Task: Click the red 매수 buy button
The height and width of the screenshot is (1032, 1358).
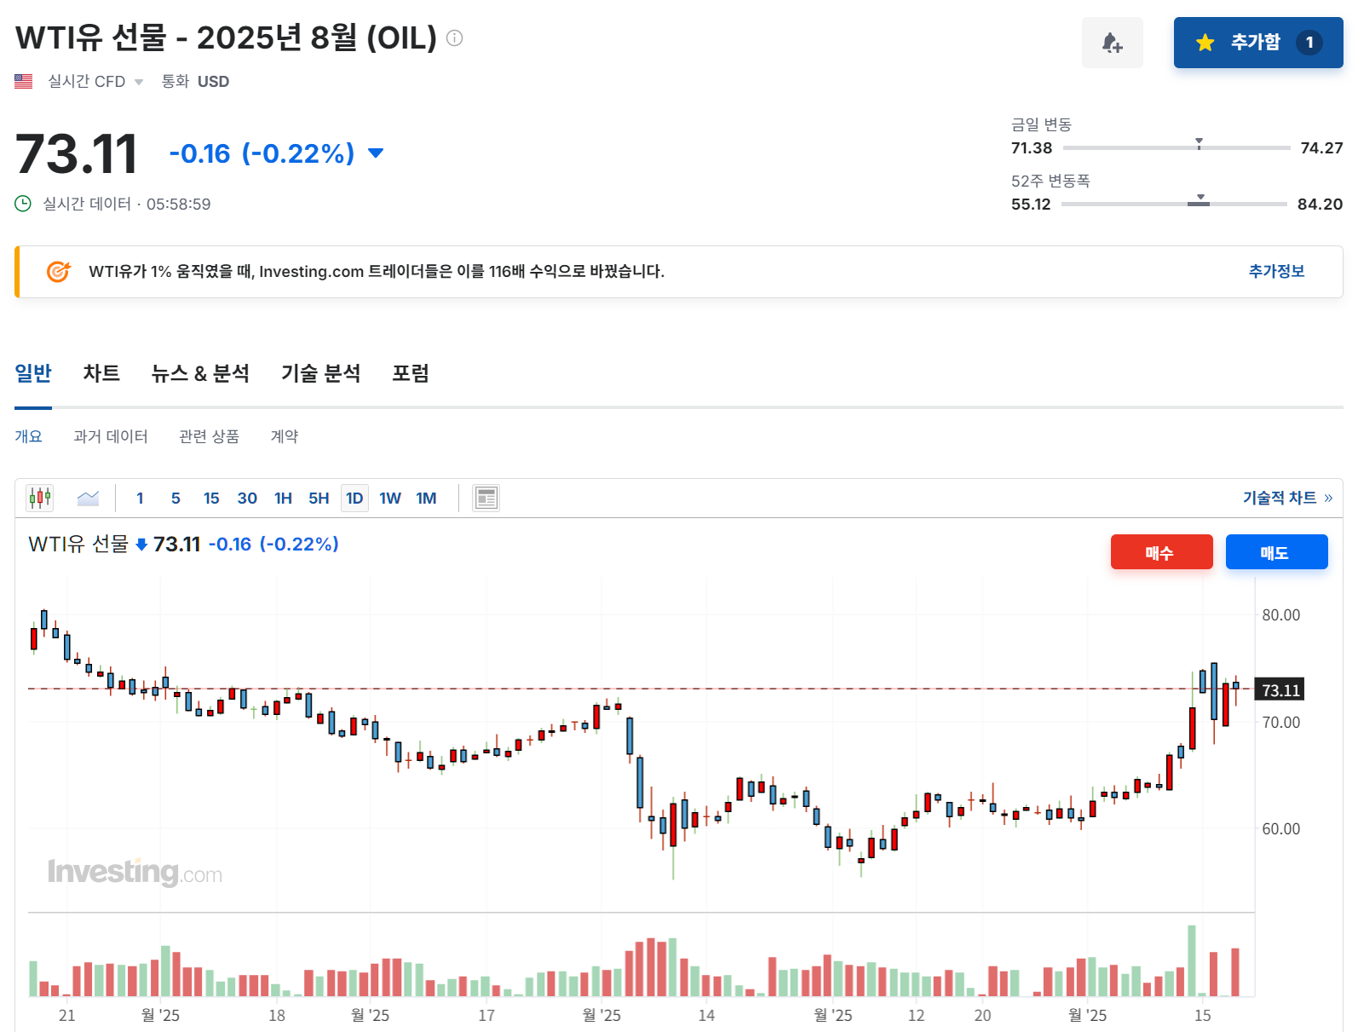Action: [1161, 552]
